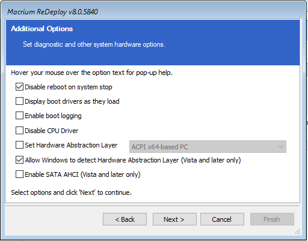Click the 'Select options and click Next' instruction text
This screenshot has height=241, width=308.
point(72,192)
